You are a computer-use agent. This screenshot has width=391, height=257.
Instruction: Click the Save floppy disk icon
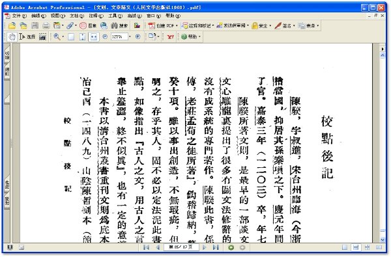tap(35, 25)
